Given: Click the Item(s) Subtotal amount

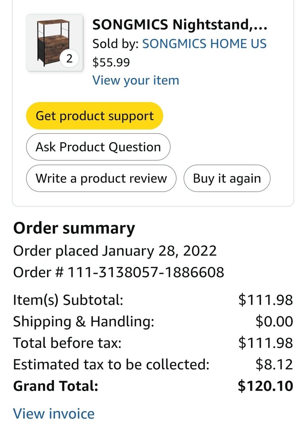Looking at the screenshot, I should 265,300.
